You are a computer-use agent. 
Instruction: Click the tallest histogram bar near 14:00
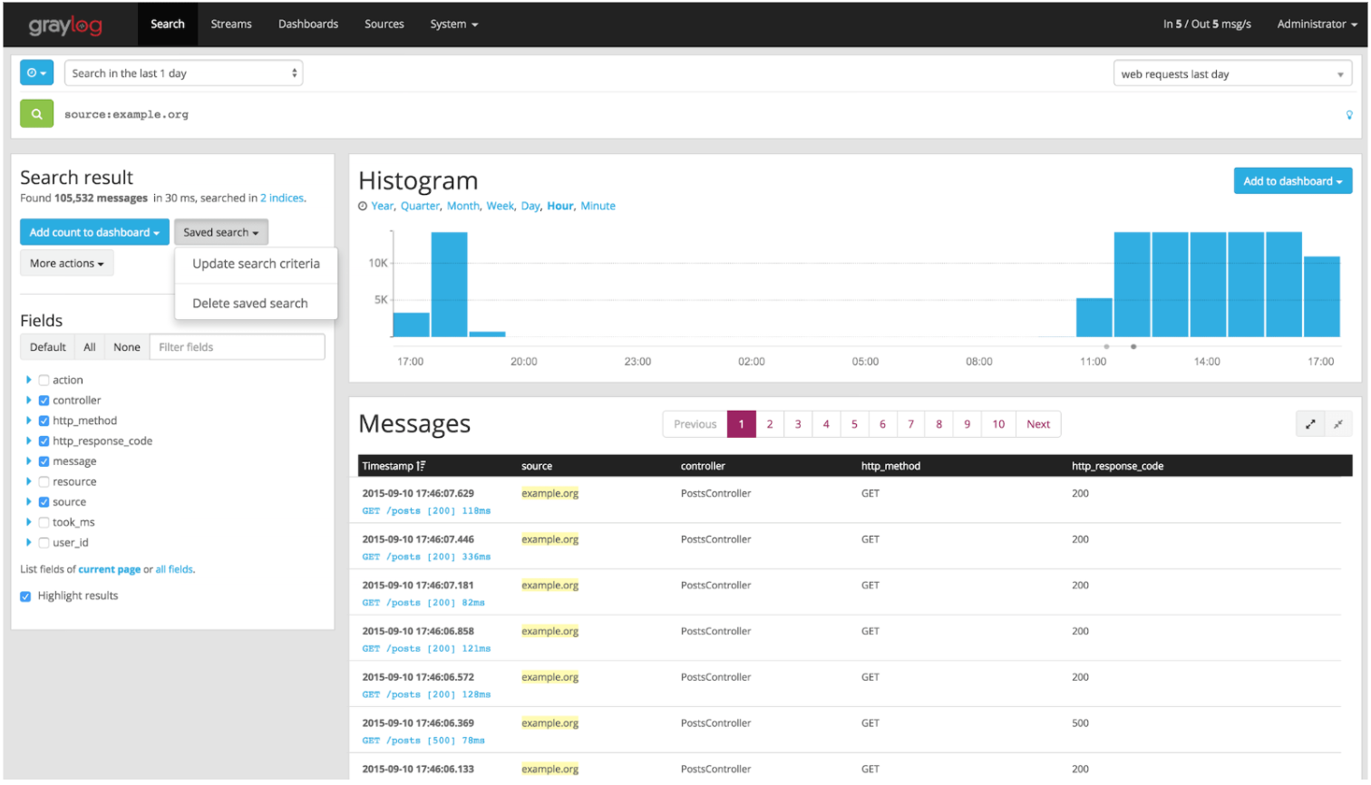pos(1208,284)
